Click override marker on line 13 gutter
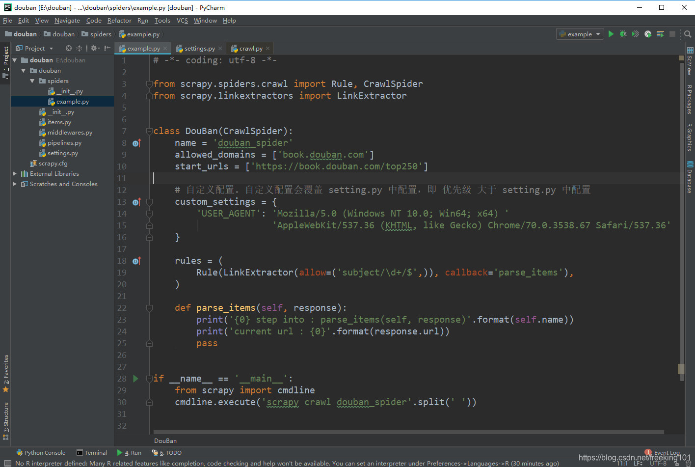Screen dimensions: 695x467 pyautogui.click(x=136, y=202)
